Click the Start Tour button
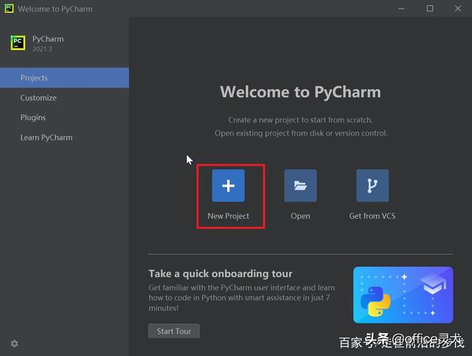 (174, 331)
